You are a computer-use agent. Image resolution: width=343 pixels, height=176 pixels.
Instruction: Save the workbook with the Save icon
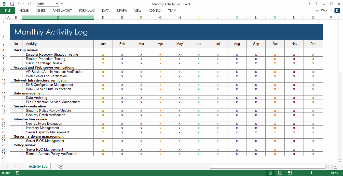click(x=12, y=4)
